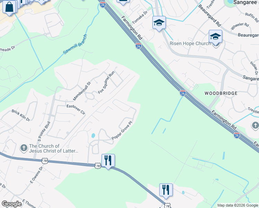The height and width of the screenshot is (208, 259).
Task: Click the US 78 shield by E Owens Dr
Action: (x=45, y=161)
